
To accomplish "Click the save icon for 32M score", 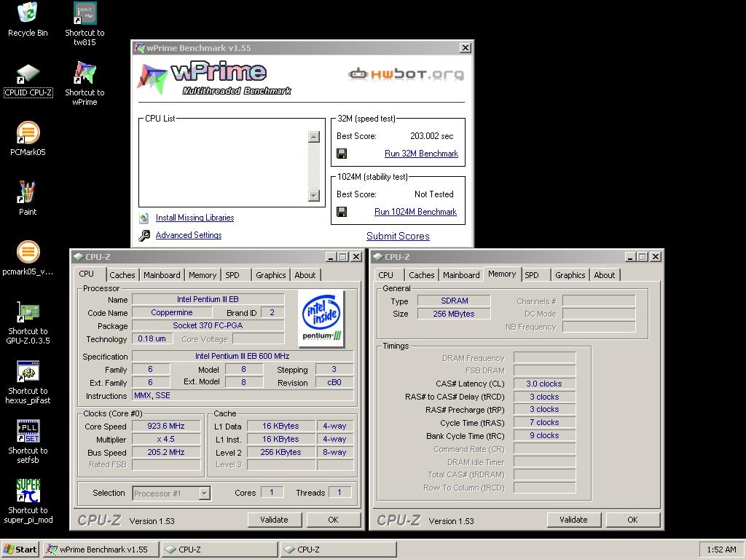I will pos(342,154).
